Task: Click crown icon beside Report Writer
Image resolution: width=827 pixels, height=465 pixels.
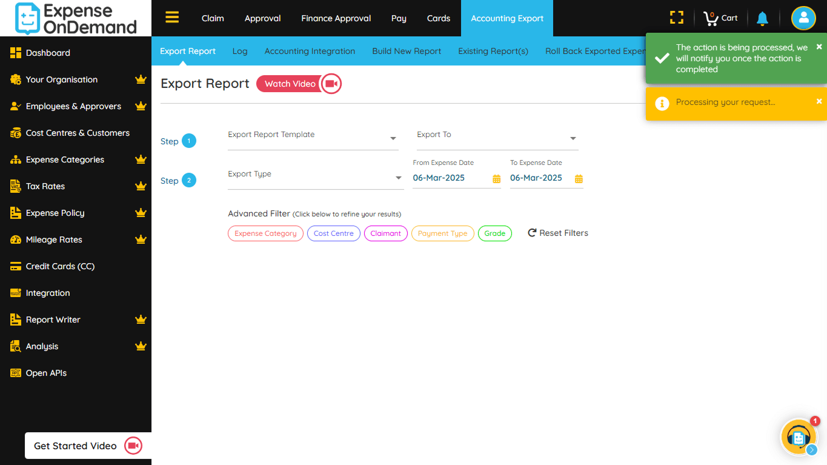Action: [141, 319]
